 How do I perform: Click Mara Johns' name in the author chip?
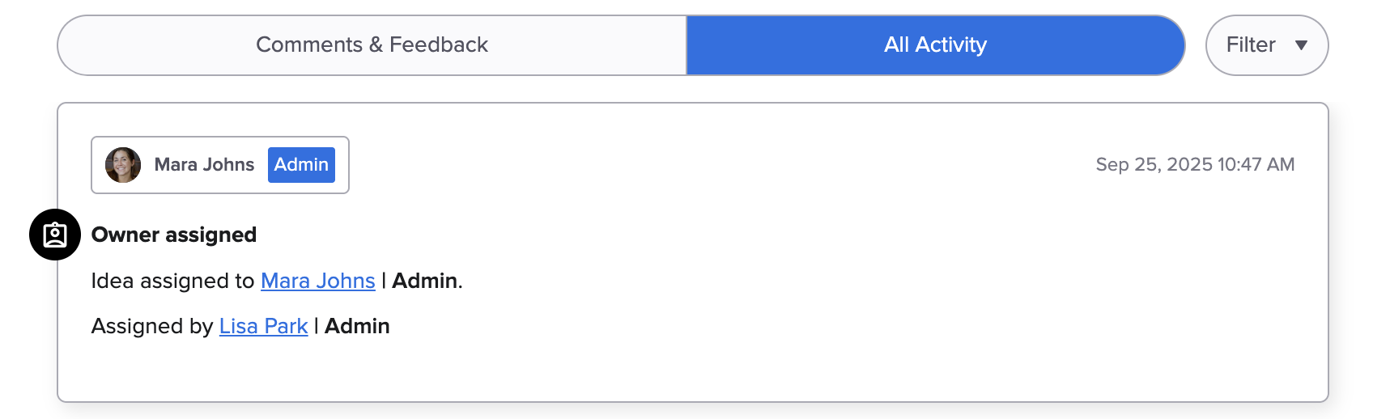(x=204, y=165)
